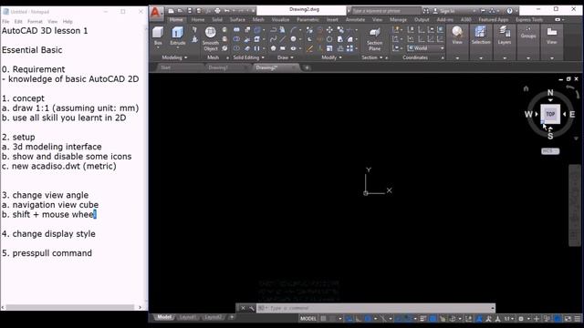Screen dimensions: 584x328
Task: Toggle the drawing grid display in status bar
Action: 324,319
